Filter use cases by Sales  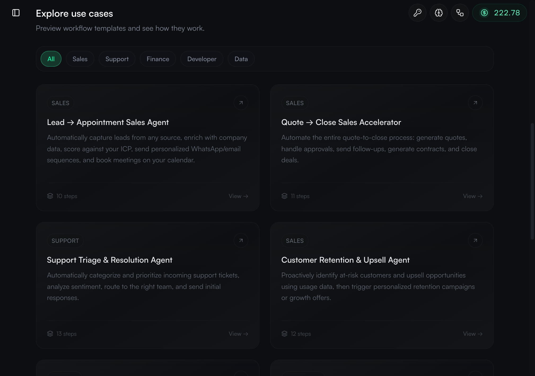coord(80,59)
